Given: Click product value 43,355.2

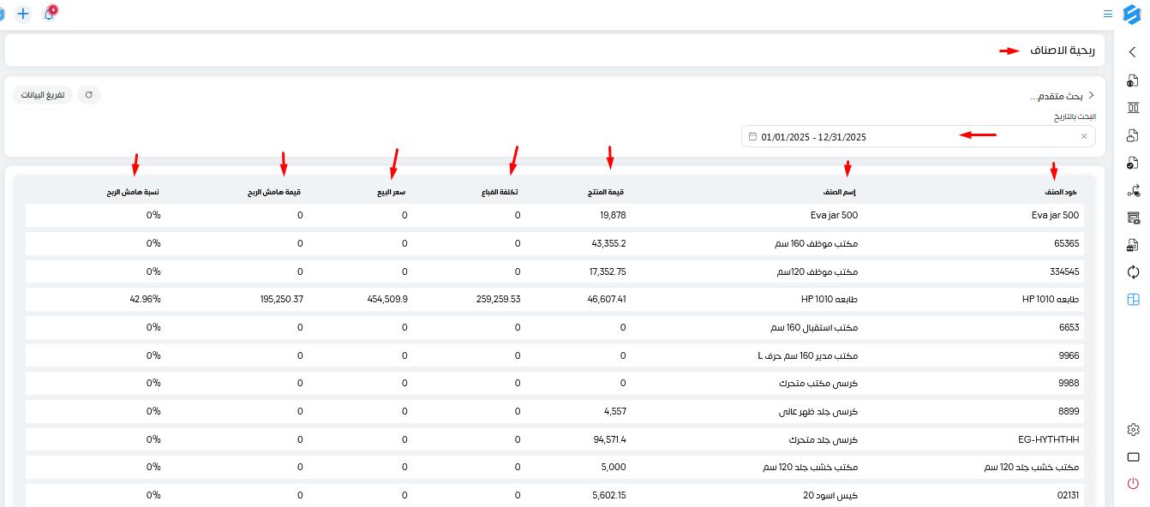Looking at the screenshot, I should 608,243.
